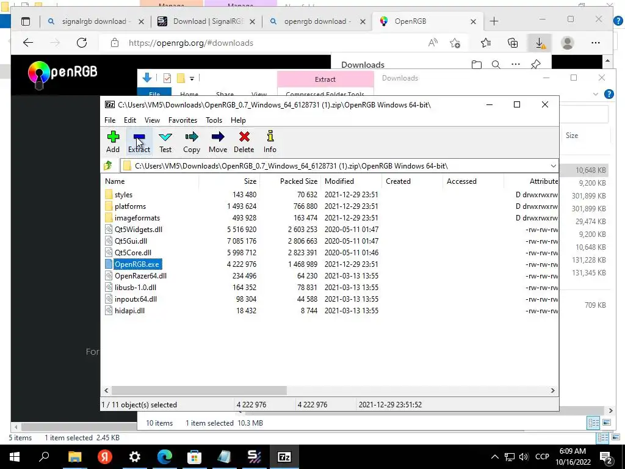Open Edge tab actions menu icon
Screen dimensions: 625x469
[26, 21]
